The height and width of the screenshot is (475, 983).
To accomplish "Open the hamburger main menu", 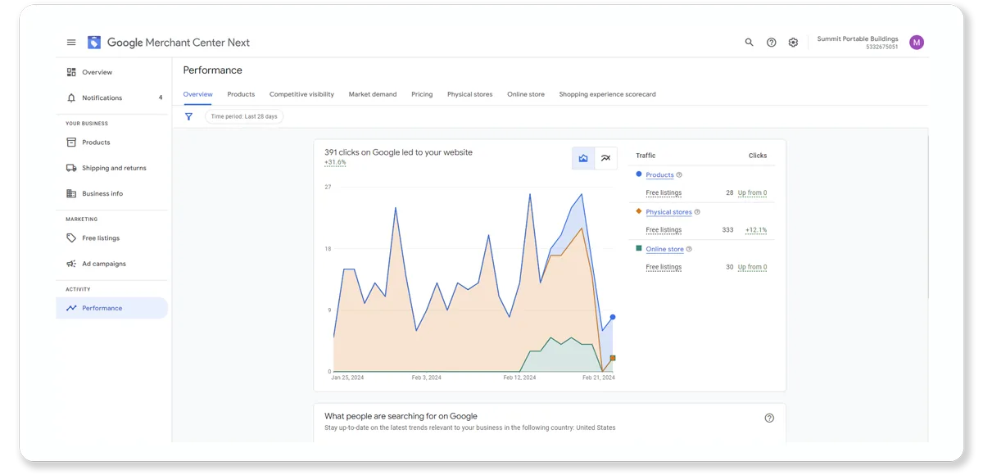I will (x=71, y=43).
